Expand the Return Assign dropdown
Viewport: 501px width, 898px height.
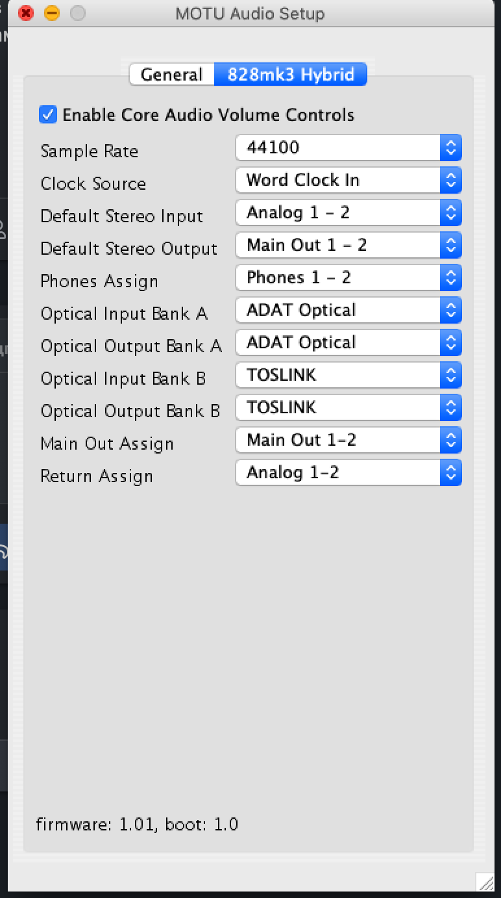(348, 472)
